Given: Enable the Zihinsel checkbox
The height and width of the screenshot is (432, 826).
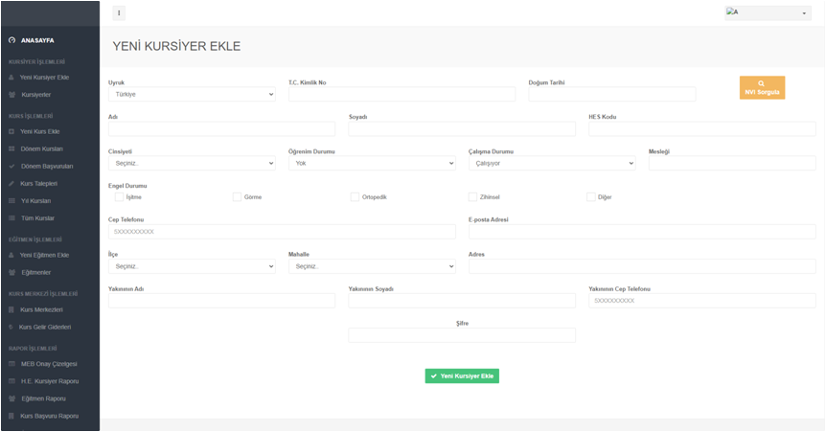Looking at the screenshot, I should coord(472,197).
